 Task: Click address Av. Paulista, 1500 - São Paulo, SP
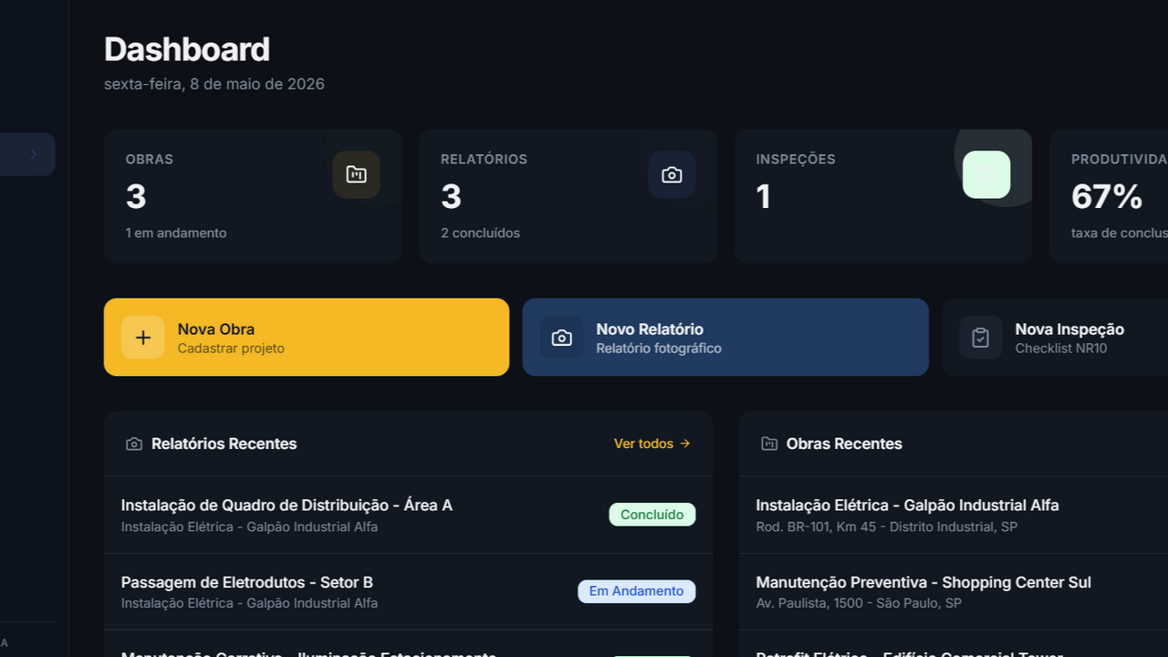(x=859, y=603)
